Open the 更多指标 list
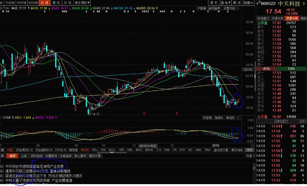This screenshot has height=186, width=307. pos(237,150)
